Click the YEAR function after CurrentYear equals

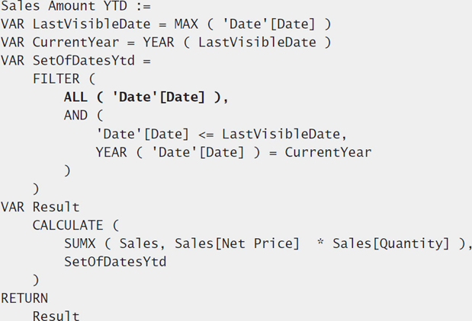(159, 43)
